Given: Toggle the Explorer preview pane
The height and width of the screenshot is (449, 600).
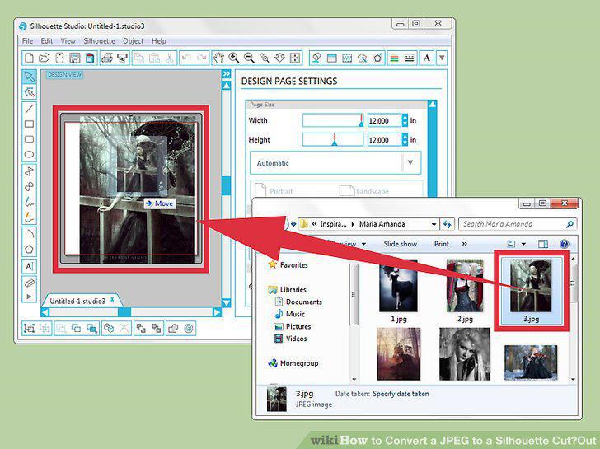Looking at the screenshot, I should click(543, 244).
